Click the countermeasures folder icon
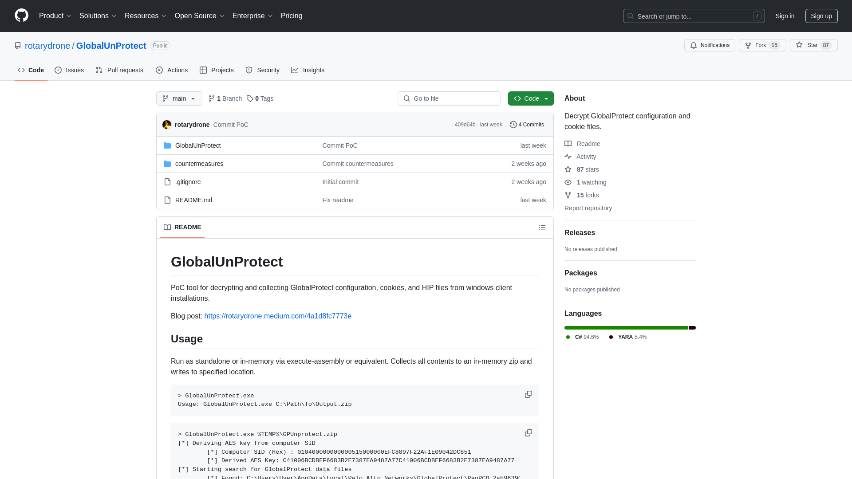This screenshot has height=479, width=852. point(167,164)
